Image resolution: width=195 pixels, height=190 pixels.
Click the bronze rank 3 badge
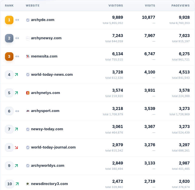coord(9,56)
